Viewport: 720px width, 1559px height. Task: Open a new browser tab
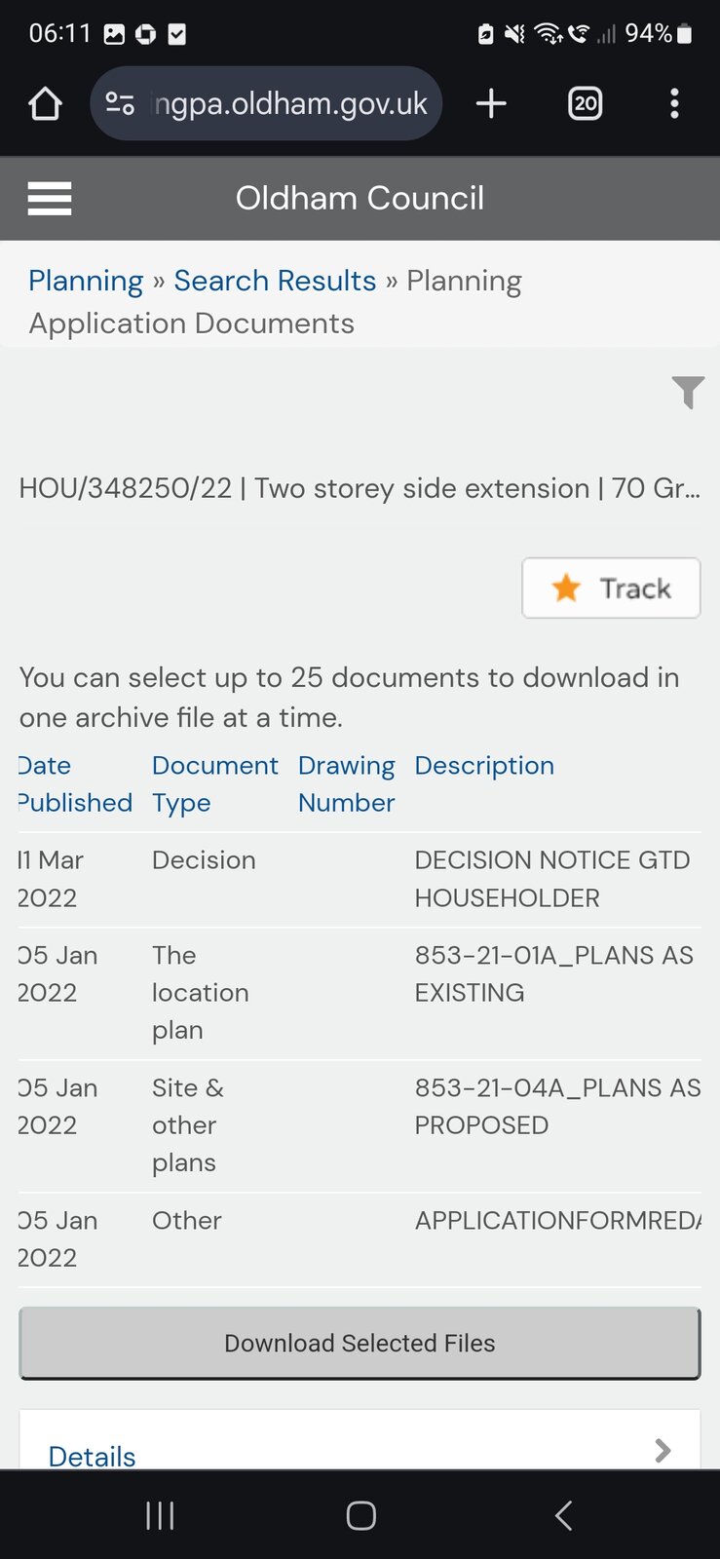[491, 103]
